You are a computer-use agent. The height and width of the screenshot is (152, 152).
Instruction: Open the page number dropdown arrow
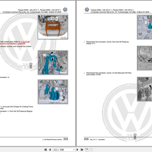point(74,150)
